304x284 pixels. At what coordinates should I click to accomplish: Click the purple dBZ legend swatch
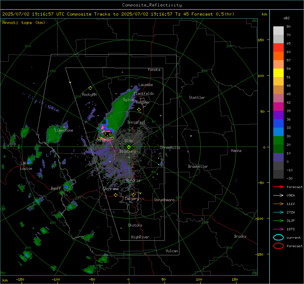coord(278,115)
